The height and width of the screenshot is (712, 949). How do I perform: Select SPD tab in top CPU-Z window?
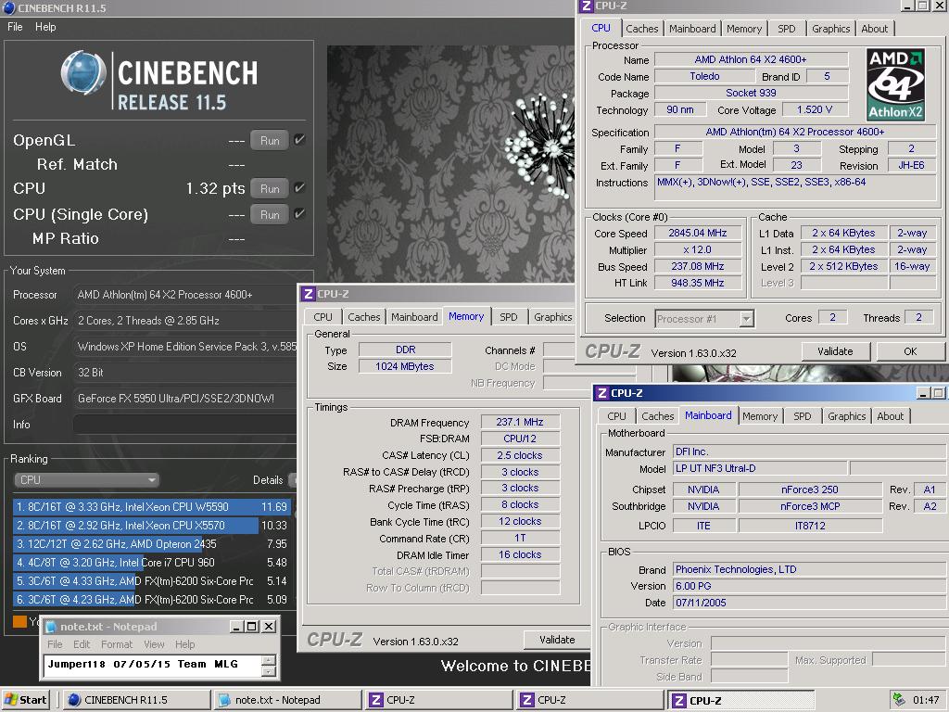(x=786, y=29)
